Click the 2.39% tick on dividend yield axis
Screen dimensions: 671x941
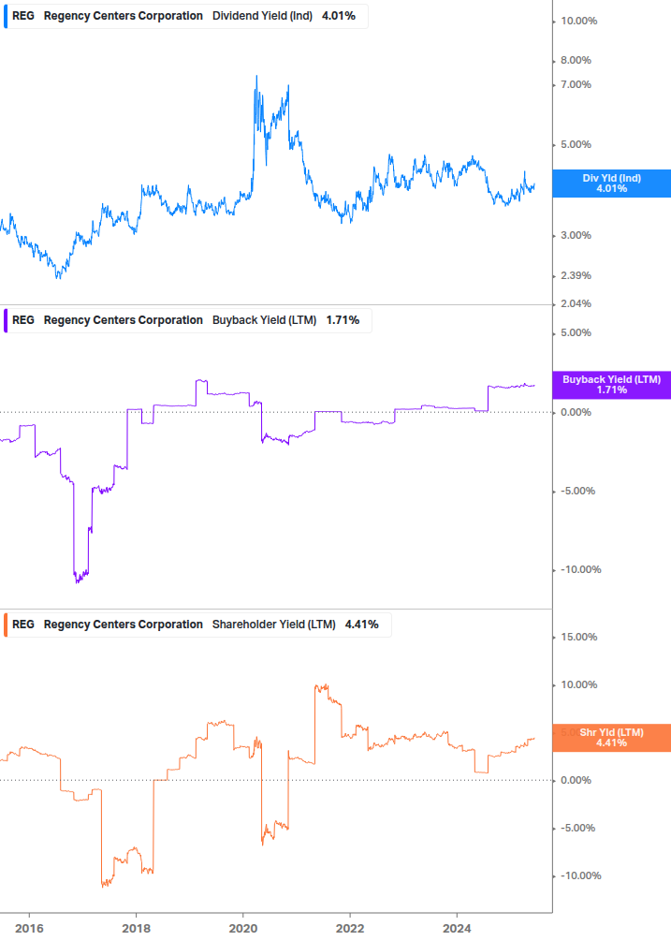coord(576,276)
